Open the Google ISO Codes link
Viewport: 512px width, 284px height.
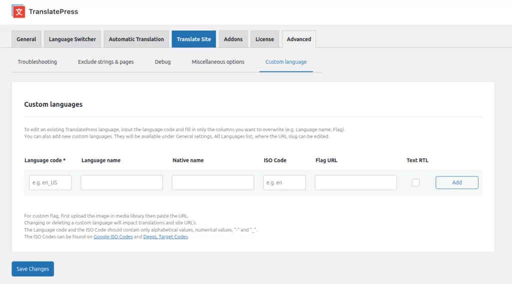tap(113, 237)
